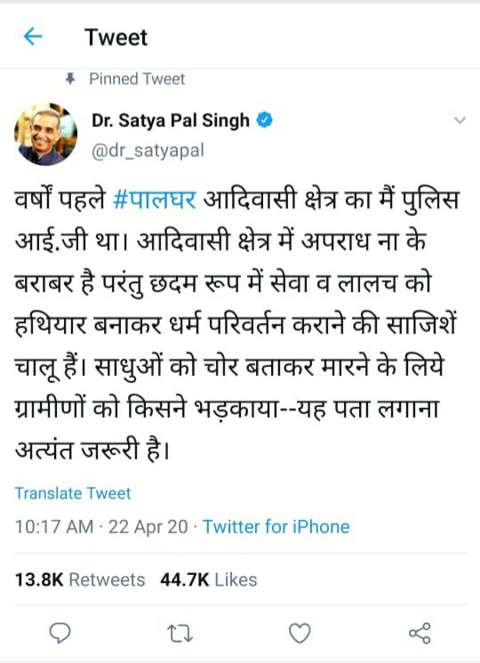Like the tweet with the heart icon
480x663 pixels.
(x=300, y=633)
